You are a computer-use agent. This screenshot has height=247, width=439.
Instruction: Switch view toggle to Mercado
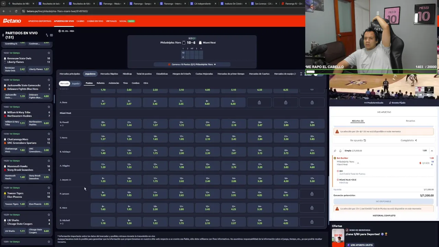pos(64,83)
